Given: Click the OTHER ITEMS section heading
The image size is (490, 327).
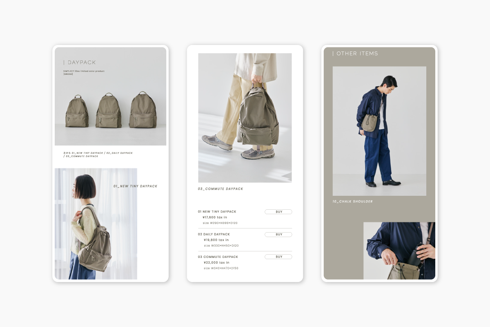Looking at the screenshot, I should 357,54.
